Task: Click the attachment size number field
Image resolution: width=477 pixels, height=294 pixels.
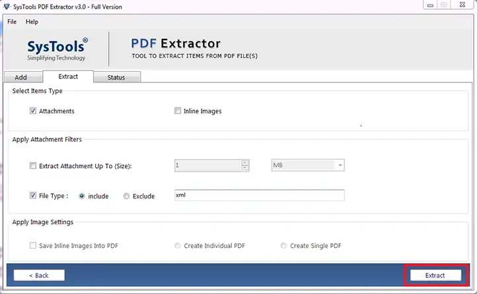Action: tap(208, 165)
